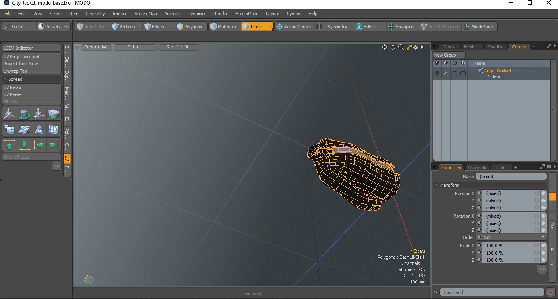Click the Scale X channel keyframe dot
Screen dimensions: 558x299
[479, 246]
